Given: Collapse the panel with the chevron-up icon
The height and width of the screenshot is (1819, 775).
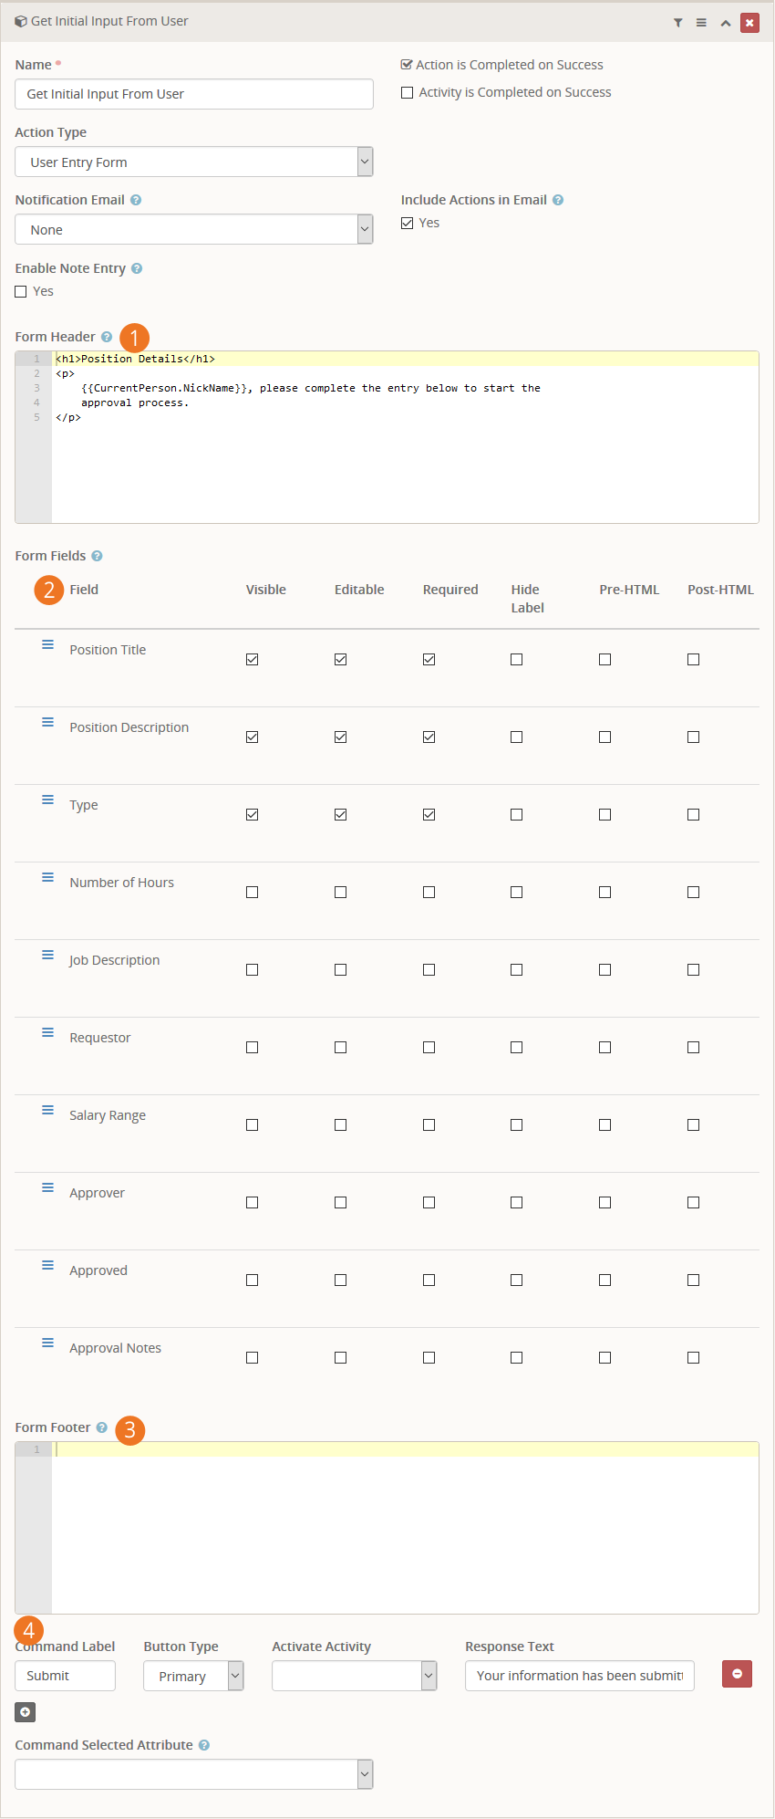Looking at the screenshot, I should pos(726,23).
